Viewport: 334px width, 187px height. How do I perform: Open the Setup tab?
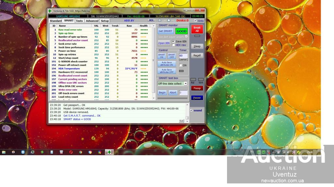(x=105, y=21)
